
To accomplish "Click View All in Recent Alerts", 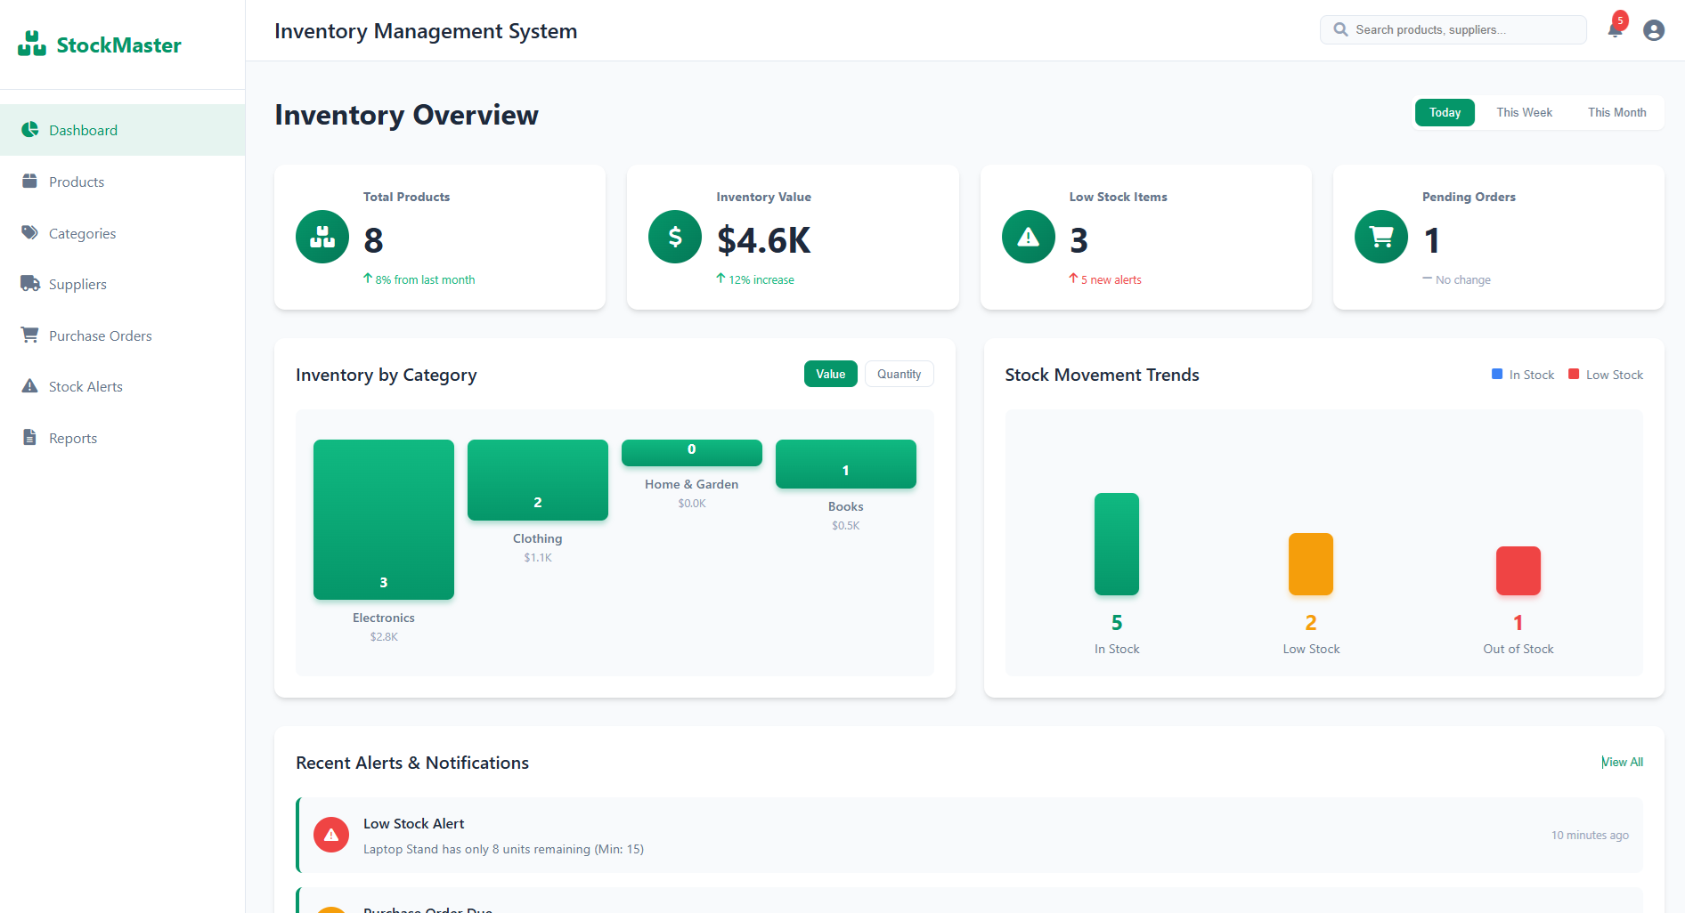I will tap(1622, 762).
